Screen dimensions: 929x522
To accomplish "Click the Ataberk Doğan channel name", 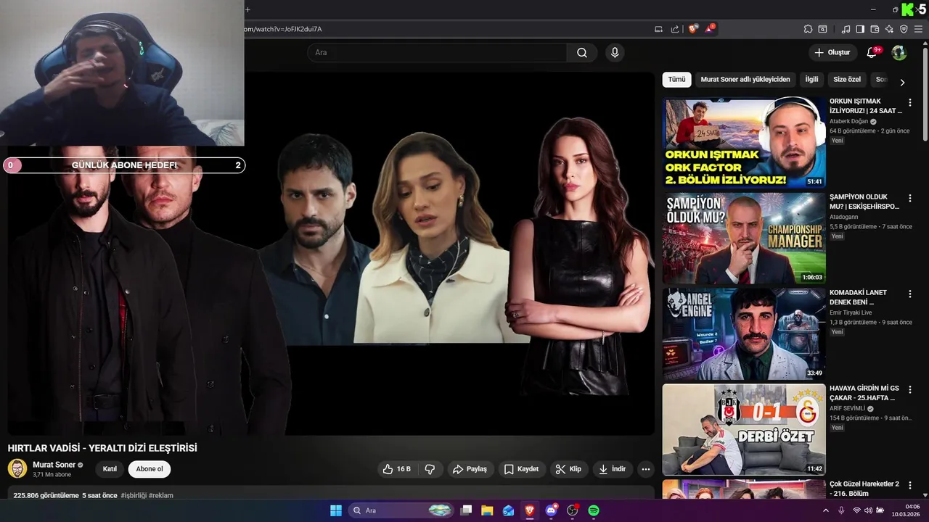I will click(x=849, y=122).
